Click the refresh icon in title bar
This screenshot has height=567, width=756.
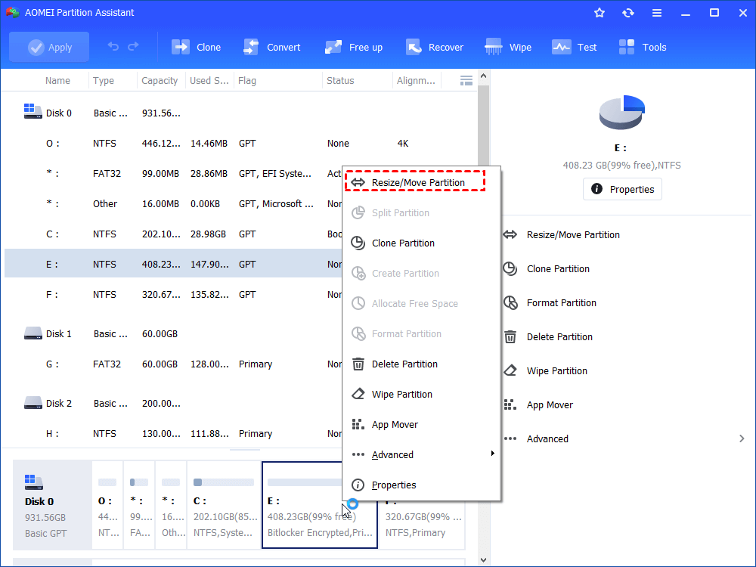coord(627,13)
